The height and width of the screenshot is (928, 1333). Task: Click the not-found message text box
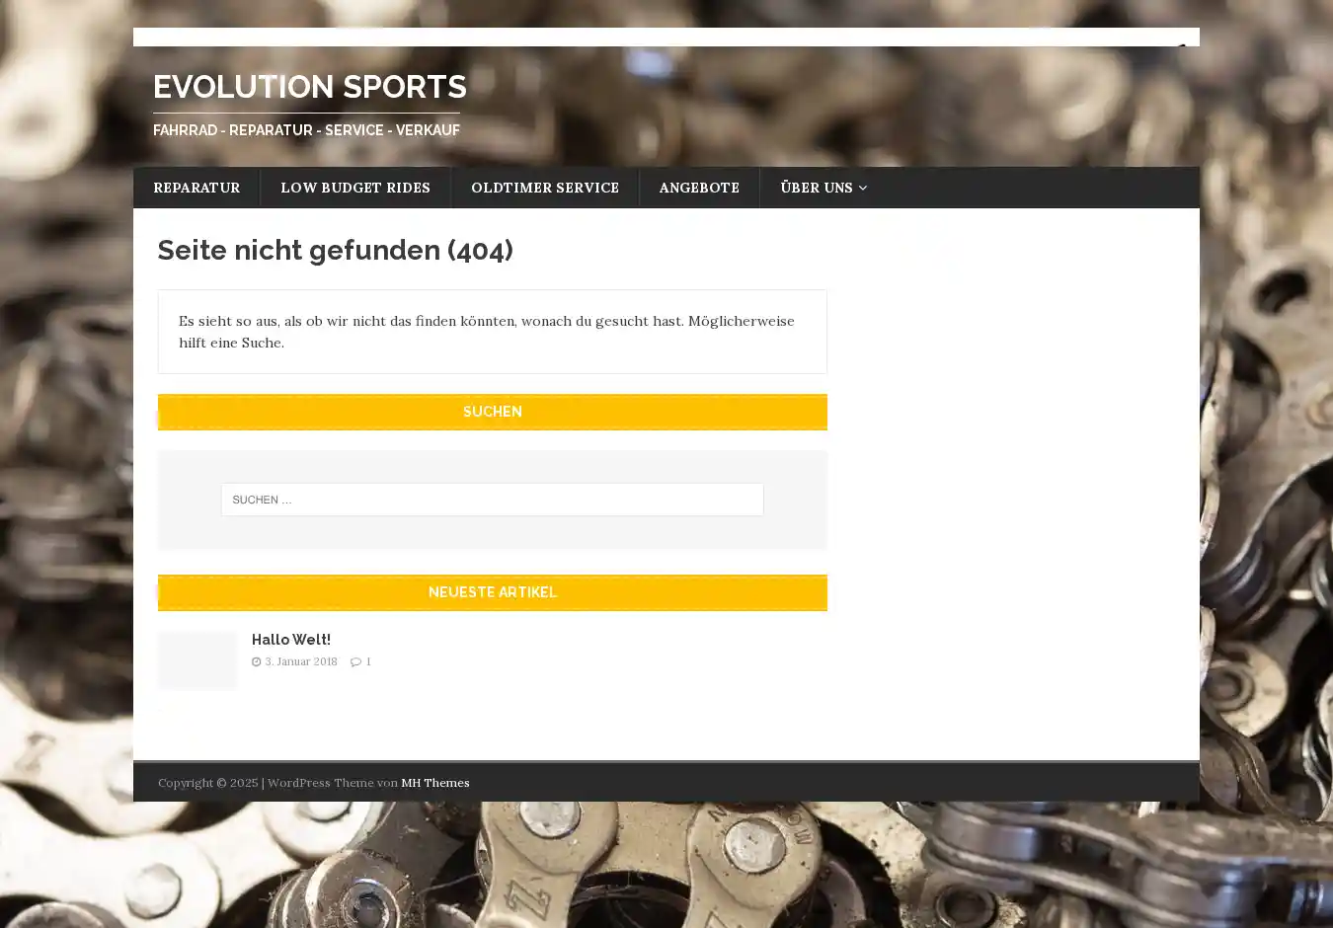pyautogui.click(x=492, y=332)
